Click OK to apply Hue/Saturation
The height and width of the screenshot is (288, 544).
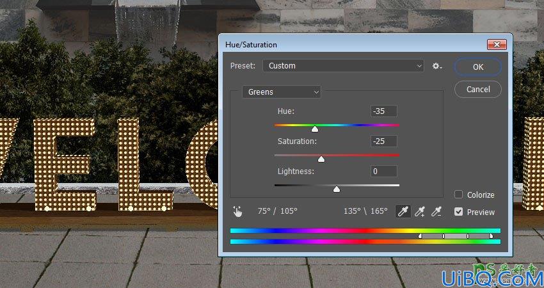point(477,67)
